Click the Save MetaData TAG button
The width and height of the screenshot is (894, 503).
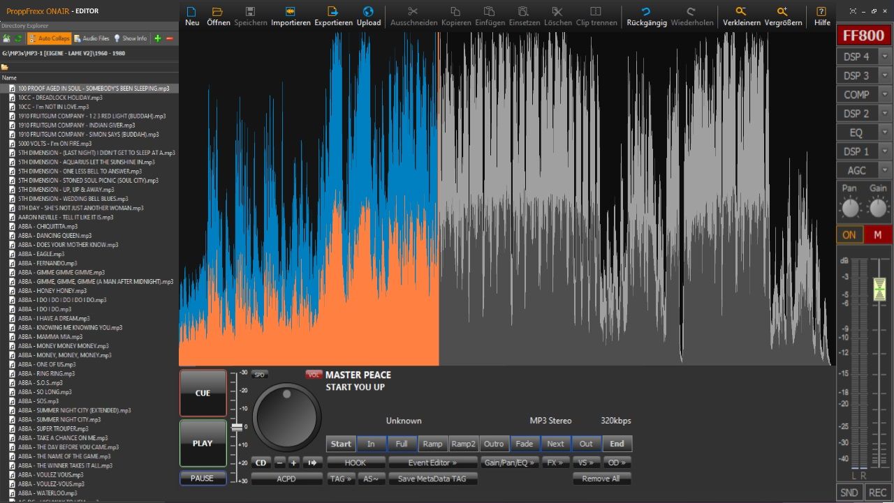432,479
